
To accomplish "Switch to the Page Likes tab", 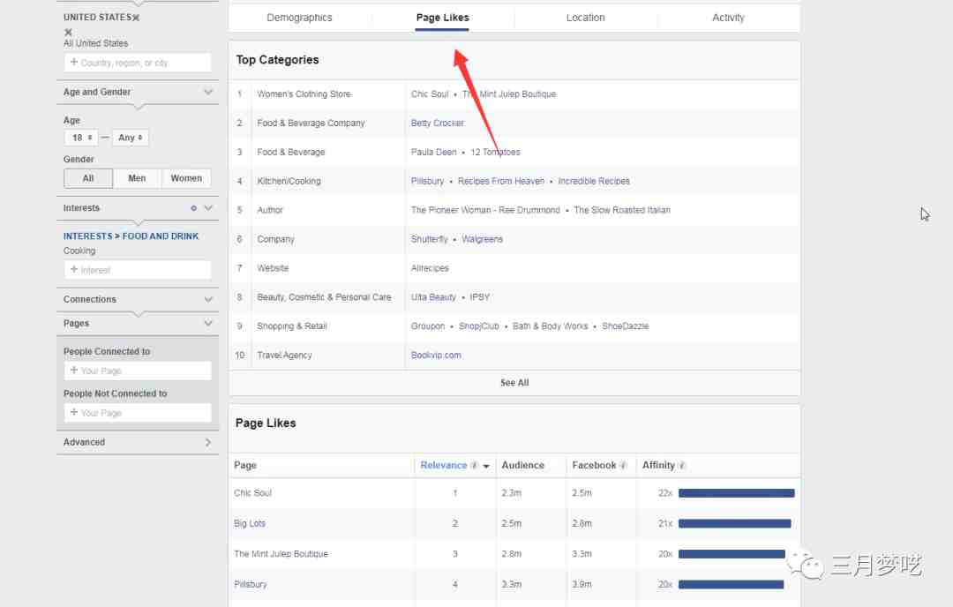I will pos(442,18).
